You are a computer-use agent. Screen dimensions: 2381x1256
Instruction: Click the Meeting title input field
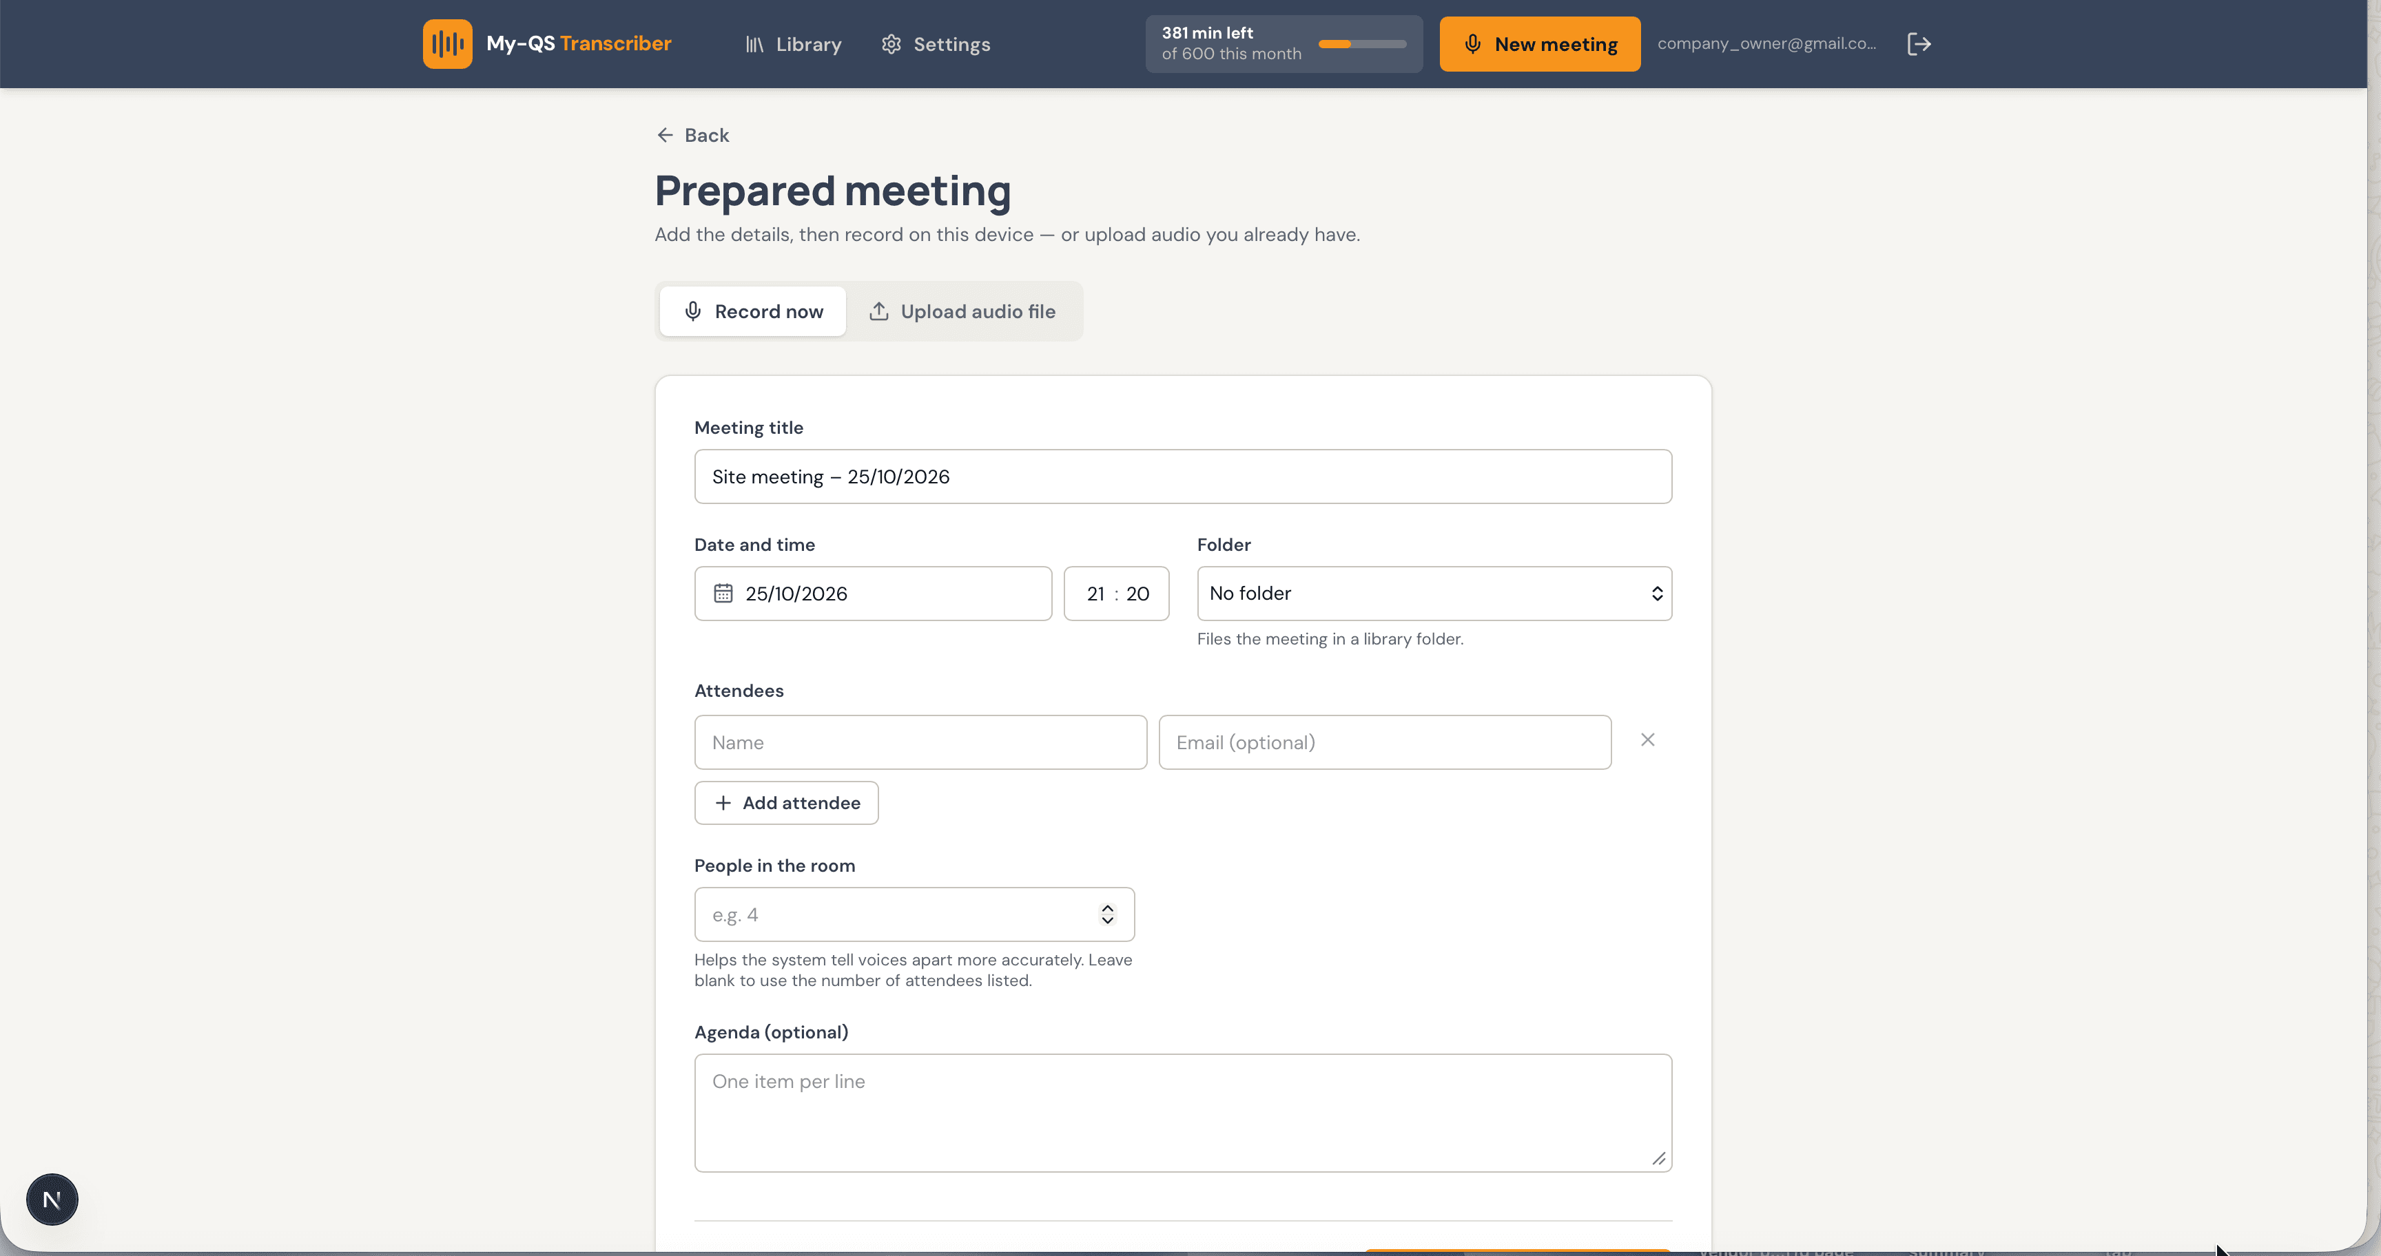(1183, 477)
